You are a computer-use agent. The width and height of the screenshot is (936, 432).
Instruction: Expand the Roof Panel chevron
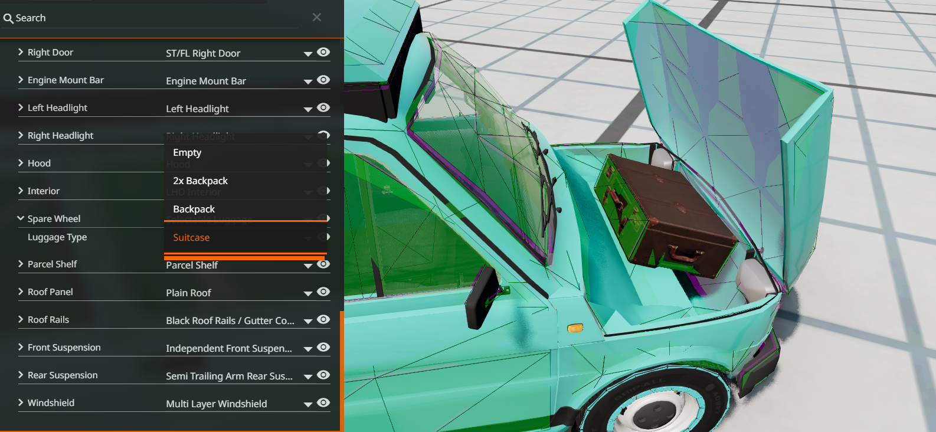coord(21,292)
